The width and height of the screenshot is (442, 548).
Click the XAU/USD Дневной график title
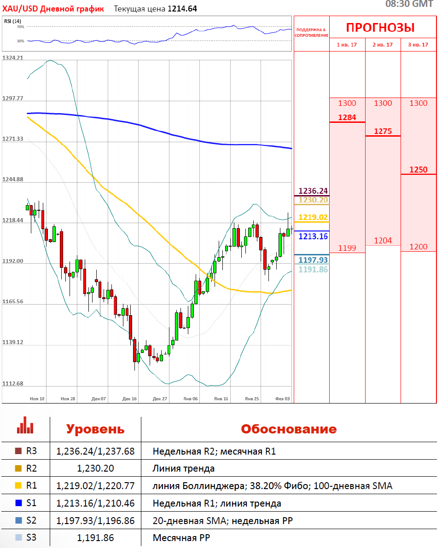[x=53, y=9]
